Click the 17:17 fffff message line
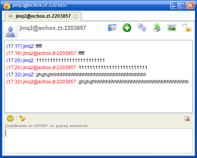 [24, 46]
